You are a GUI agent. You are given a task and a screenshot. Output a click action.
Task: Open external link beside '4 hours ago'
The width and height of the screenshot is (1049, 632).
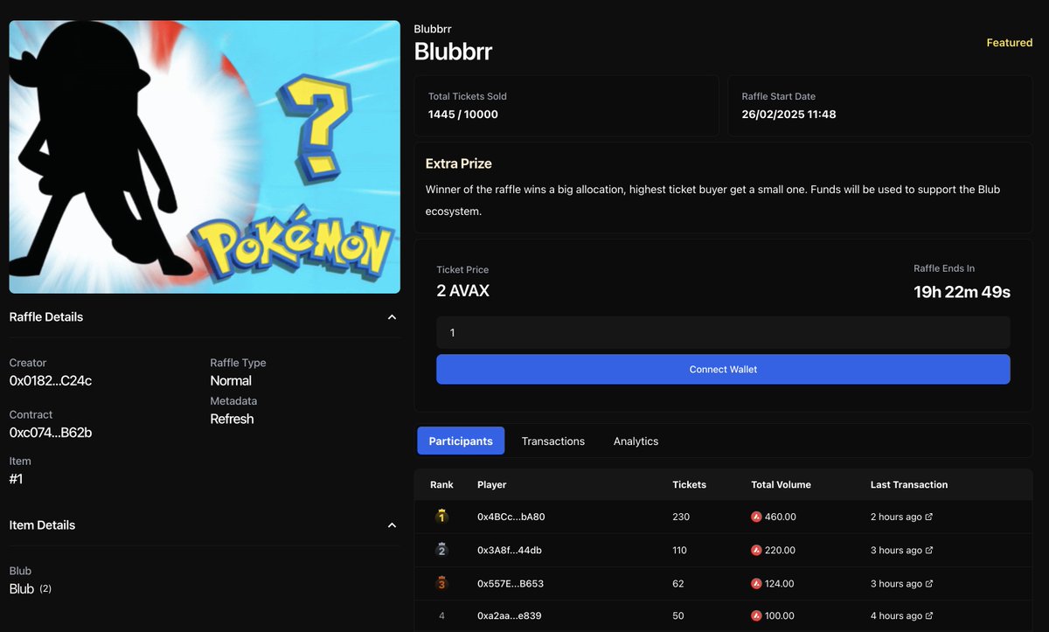coord(930,615)
